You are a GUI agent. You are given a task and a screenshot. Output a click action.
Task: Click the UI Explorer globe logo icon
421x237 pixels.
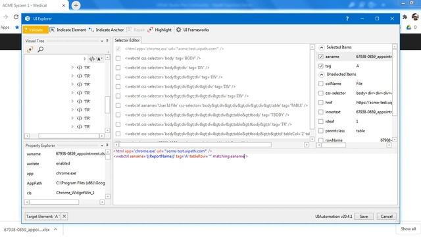tap(28, 18)
